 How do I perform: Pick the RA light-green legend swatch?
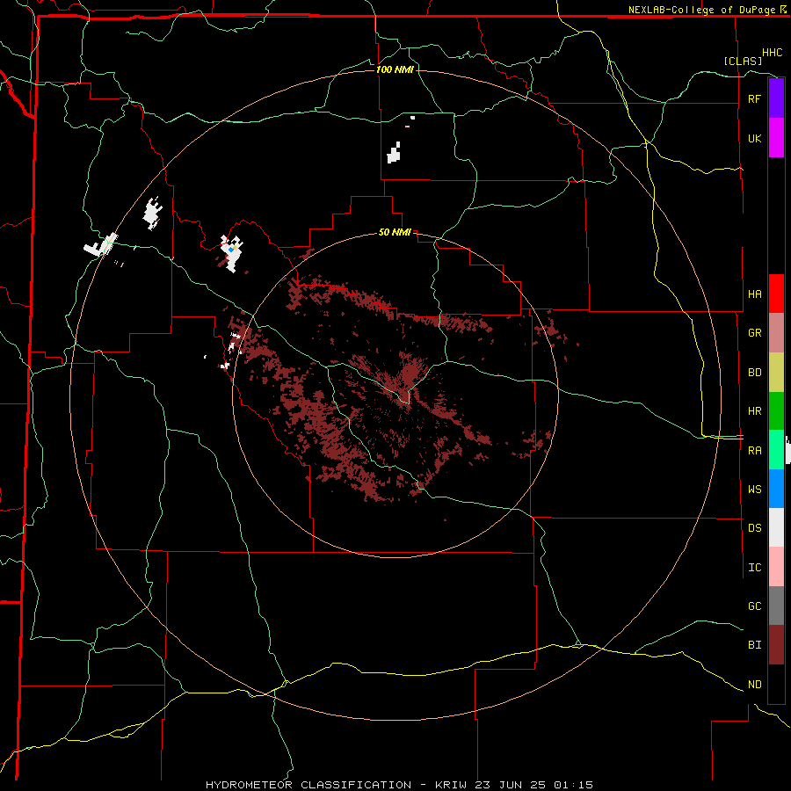click(776, 450)
